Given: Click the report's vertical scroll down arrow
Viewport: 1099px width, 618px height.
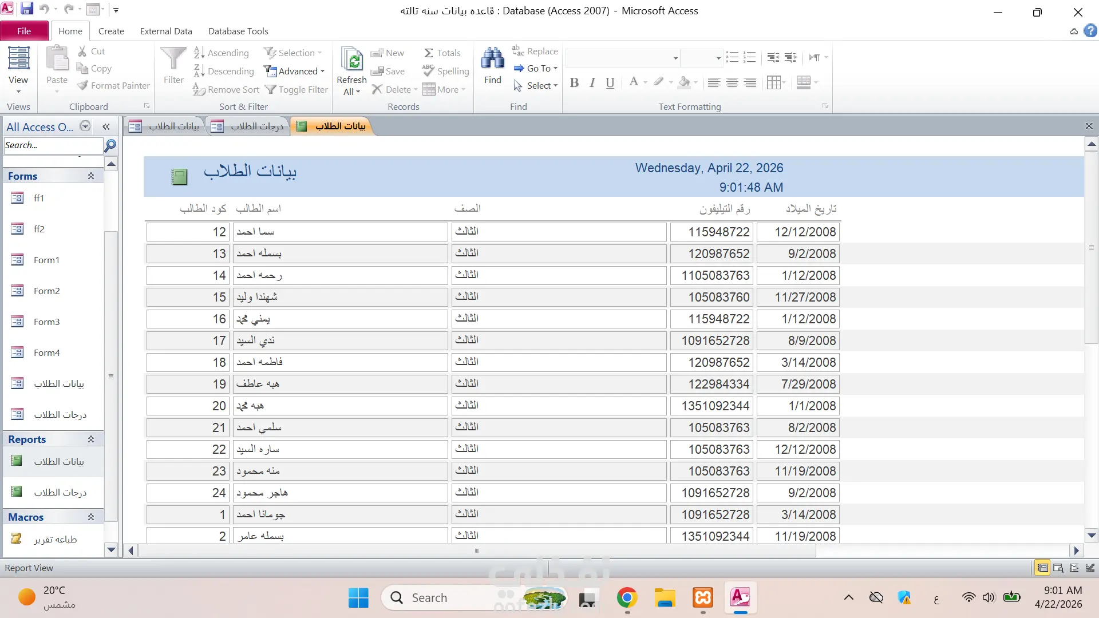Looking at the screenshot, I should (x=1092, y=536).
